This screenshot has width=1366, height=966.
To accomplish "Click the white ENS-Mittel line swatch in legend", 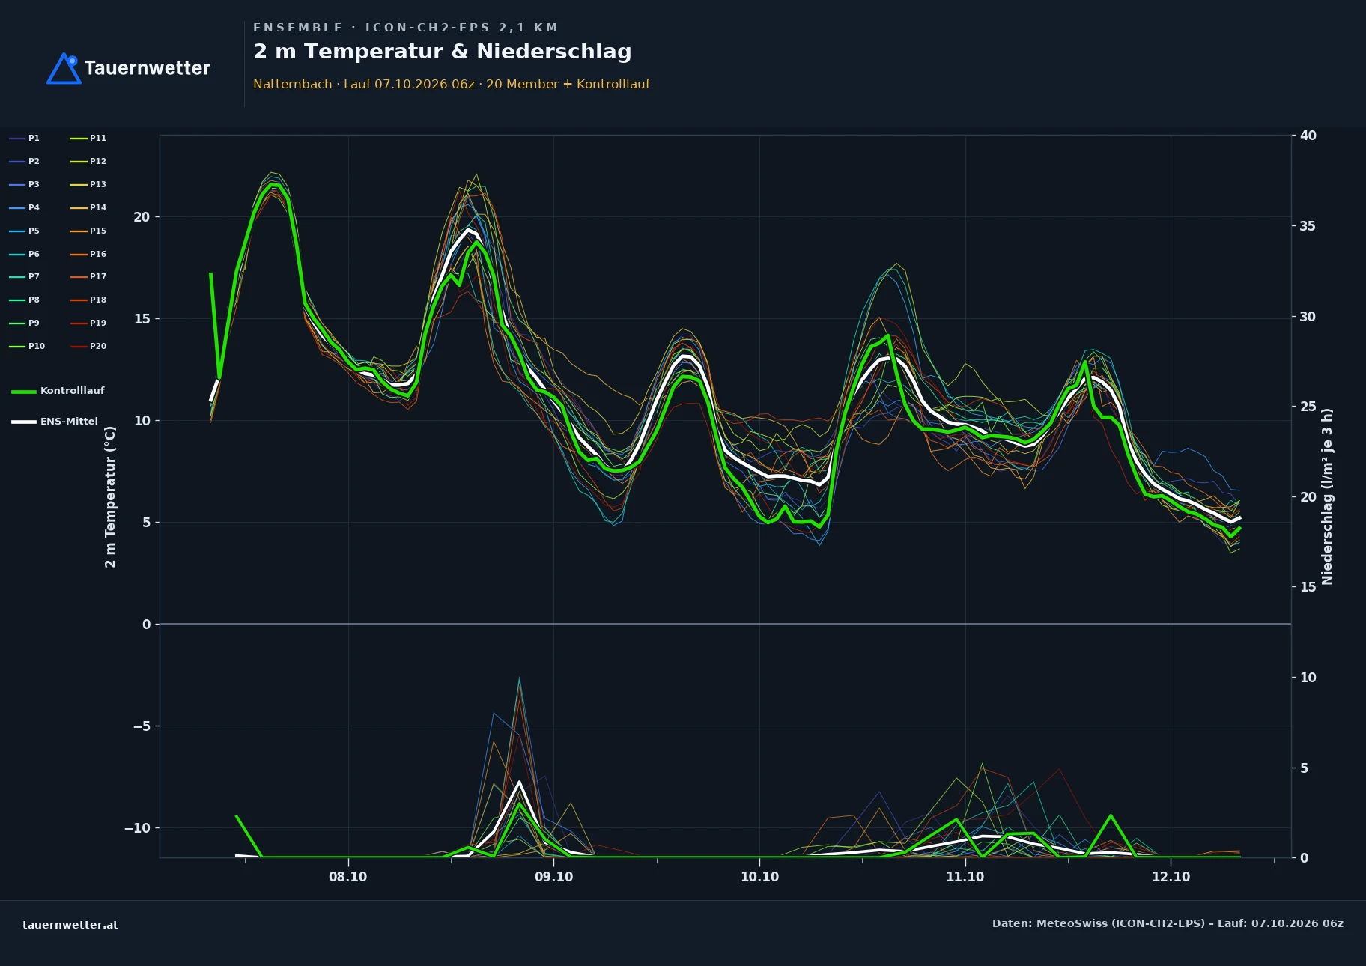I will pos(24,422).
